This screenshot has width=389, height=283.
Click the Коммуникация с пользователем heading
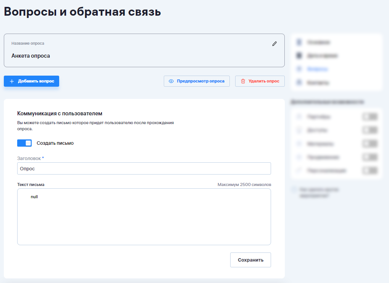point(60,113)
